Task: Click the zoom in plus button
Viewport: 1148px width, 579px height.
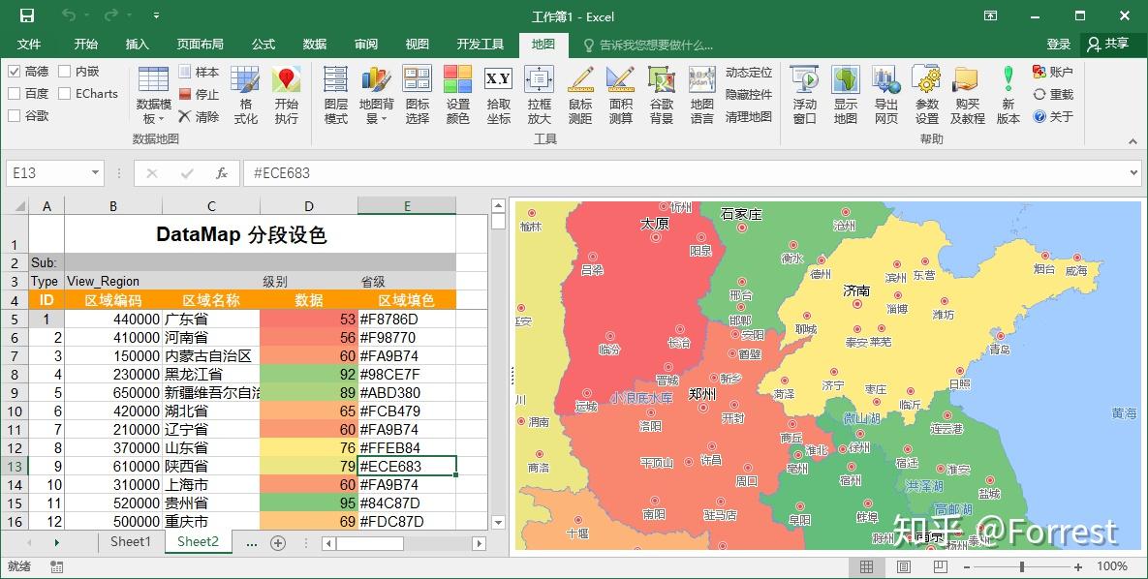Action: click(x=1077, y=566)
